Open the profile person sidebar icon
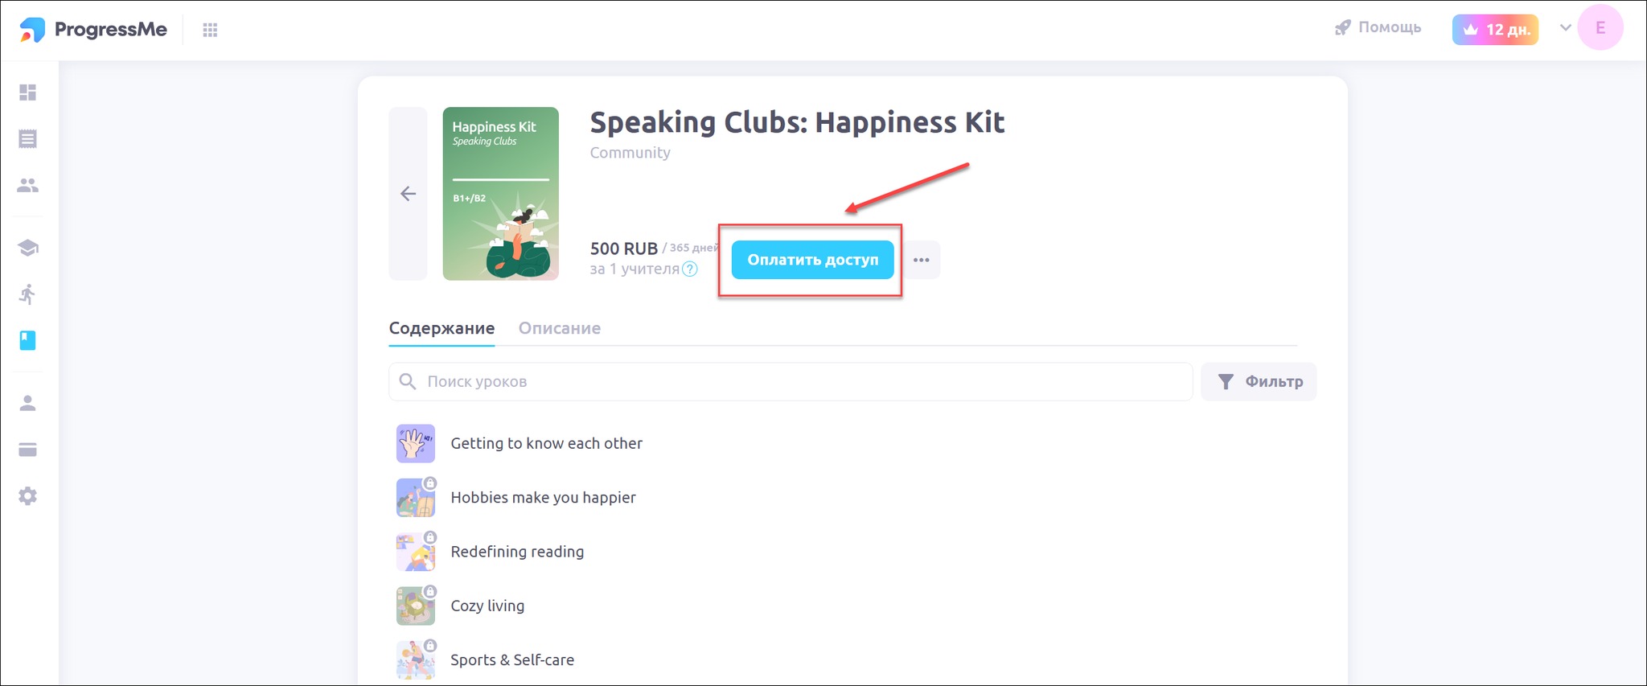 [28, 403]
